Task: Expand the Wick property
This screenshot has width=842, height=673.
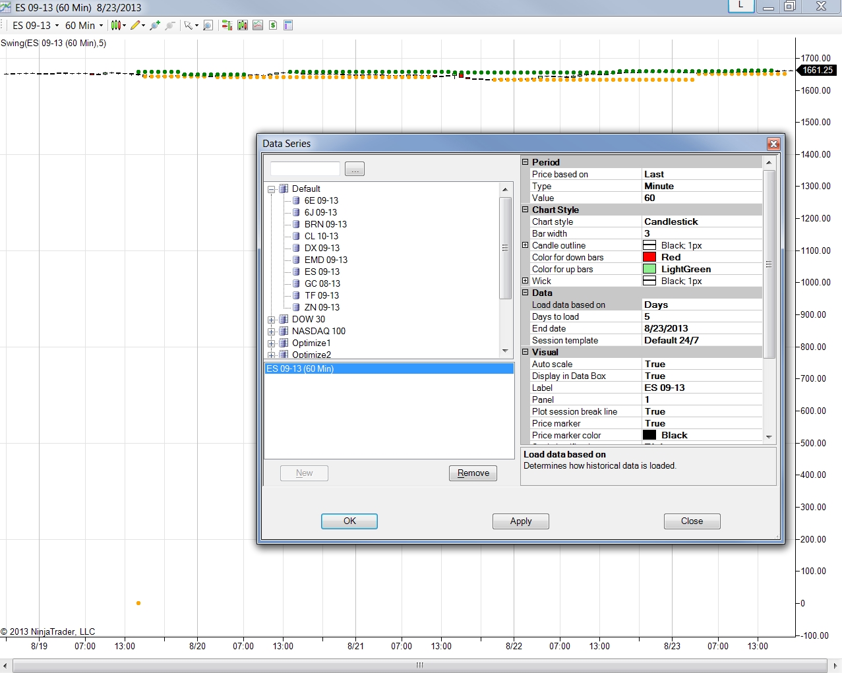Action: 526,281
